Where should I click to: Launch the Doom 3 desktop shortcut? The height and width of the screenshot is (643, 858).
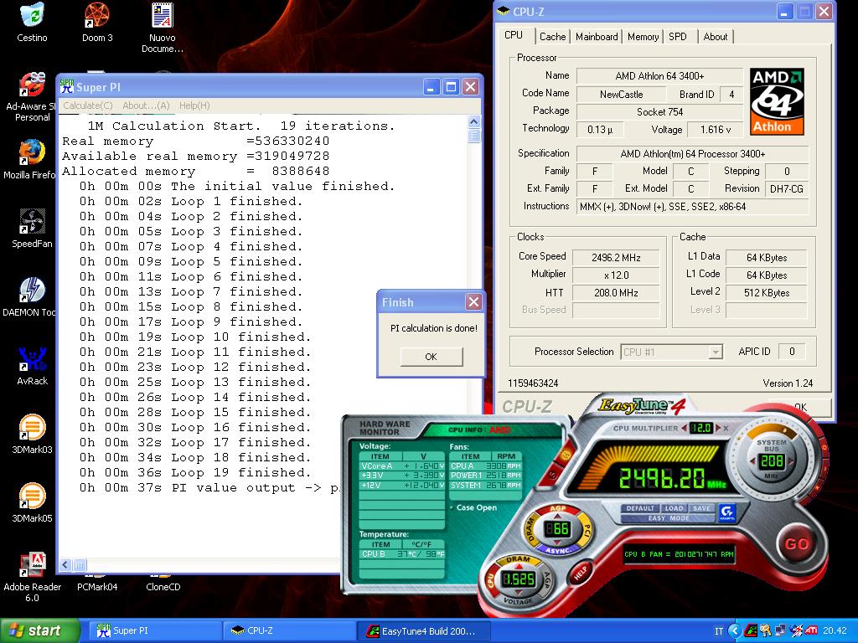pyautogui.click(x=97, y=22)
